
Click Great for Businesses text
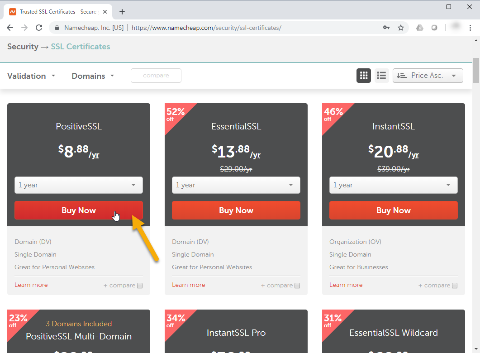(x=359, y=267)
